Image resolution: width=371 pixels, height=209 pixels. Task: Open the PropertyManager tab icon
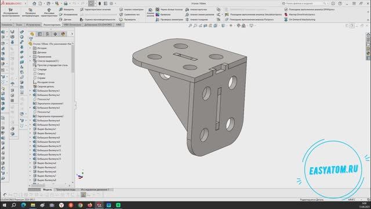[x=40, y=34]
